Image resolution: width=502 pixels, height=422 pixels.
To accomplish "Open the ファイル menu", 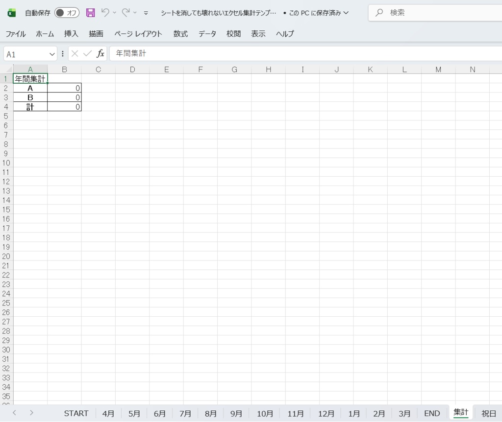I will coord(16,34).
